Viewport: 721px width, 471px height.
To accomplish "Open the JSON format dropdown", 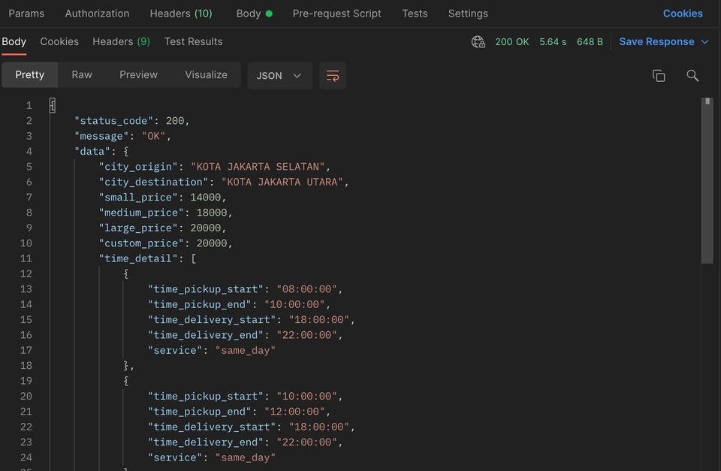I will pos(279,75).
